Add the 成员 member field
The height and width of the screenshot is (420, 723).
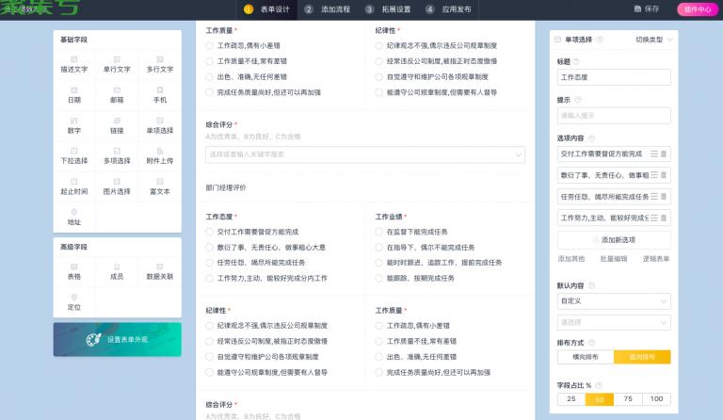tap(117, 271)
